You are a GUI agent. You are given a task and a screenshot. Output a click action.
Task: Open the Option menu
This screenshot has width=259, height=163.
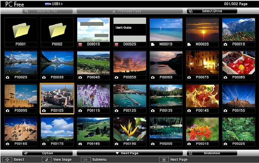(x=47, y=153)
